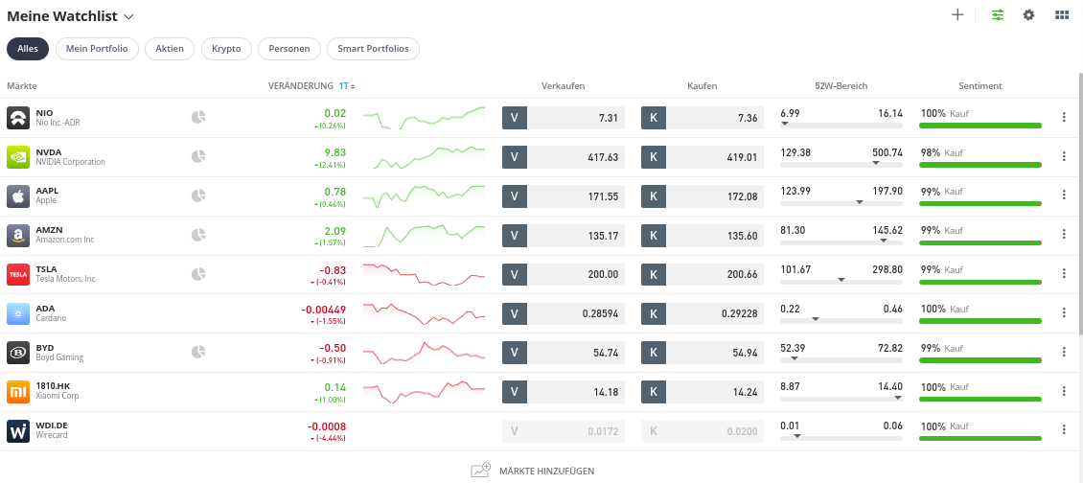Viewport: 1083px width, 483px height.
Task: Open the NIO logo icon
Action: [18, 118]
